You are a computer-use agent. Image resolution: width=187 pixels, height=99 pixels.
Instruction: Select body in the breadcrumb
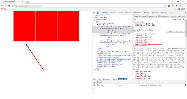pos(99,79)
